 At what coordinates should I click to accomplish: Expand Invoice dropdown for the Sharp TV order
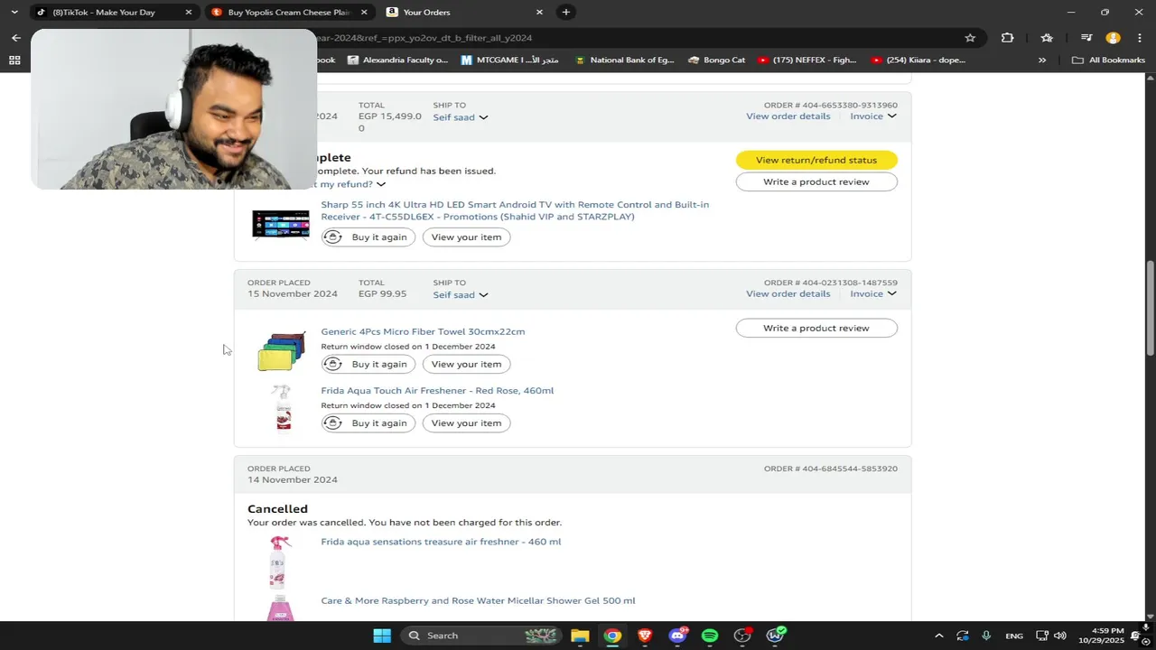click(x=873, y=116)
